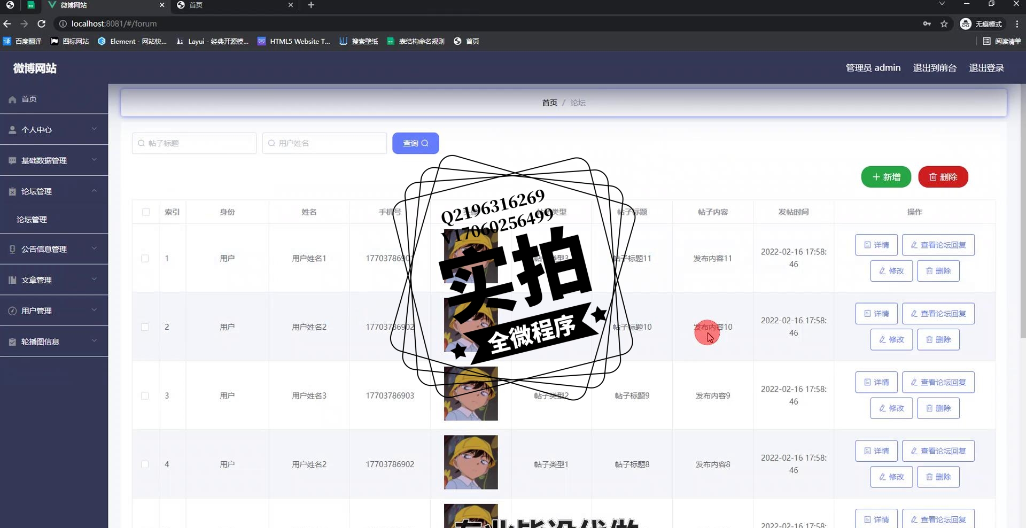This screenshot has width=1026, height=528.
Task: Open the password key icon in address bar
Action: pos(927,24)
